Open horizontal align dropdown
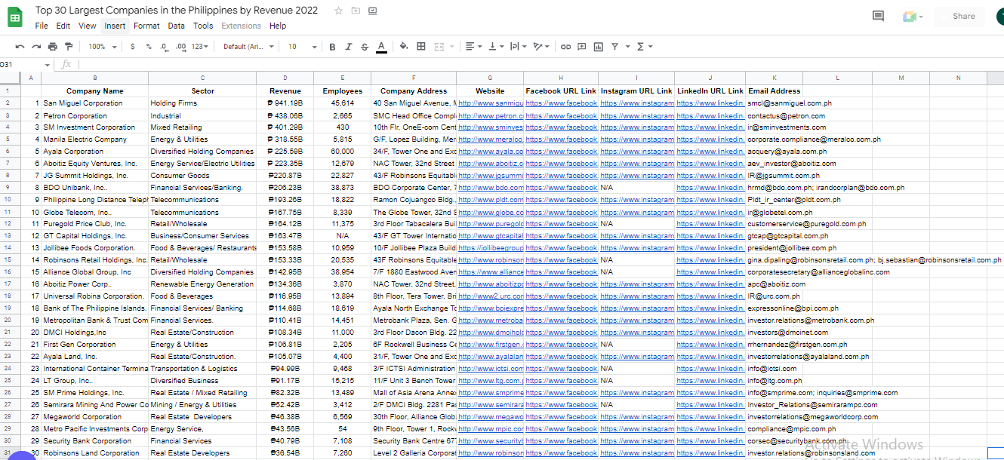This screenshot has height=460, width=1004. [473, 47]
